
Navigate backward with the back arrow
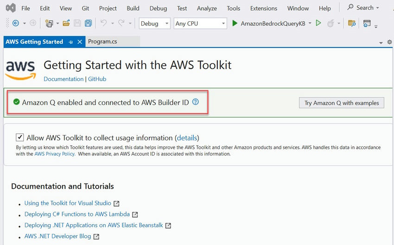click(16, 23)
